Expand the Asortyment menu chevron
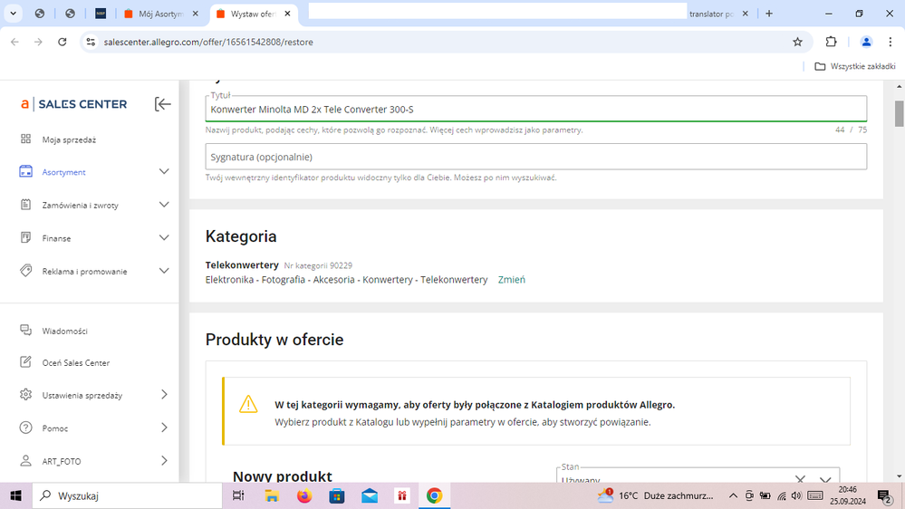This screenshot has width=905, height=509. 164,171
